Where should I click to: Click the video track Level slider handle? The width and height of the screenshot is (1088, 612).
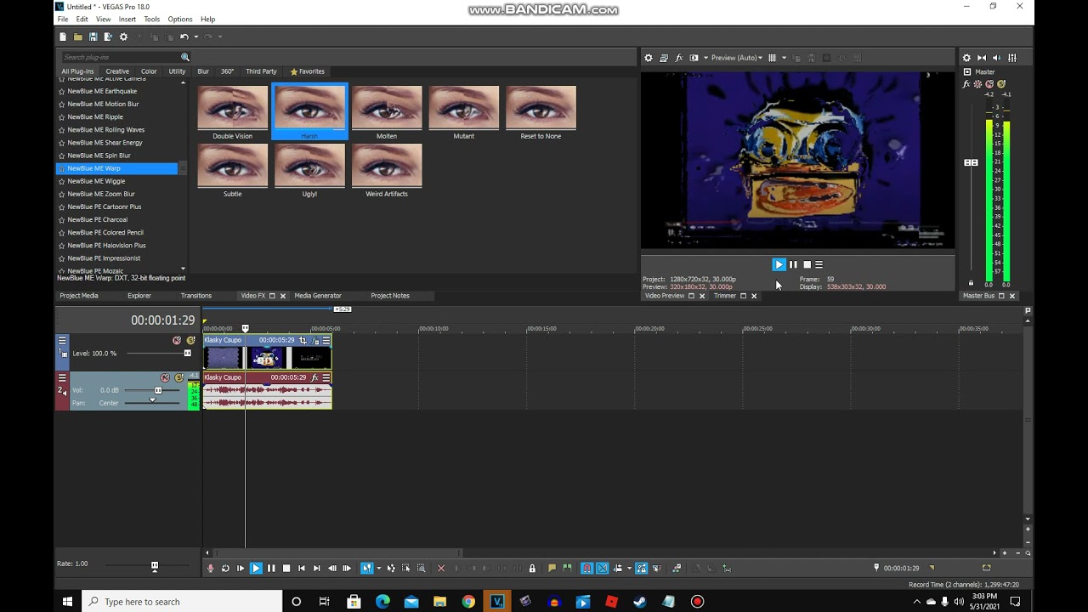[187, 353]
